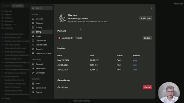The image size is (184, 103).
Task: Click the Plugins icon
Action: coord(33,92)
